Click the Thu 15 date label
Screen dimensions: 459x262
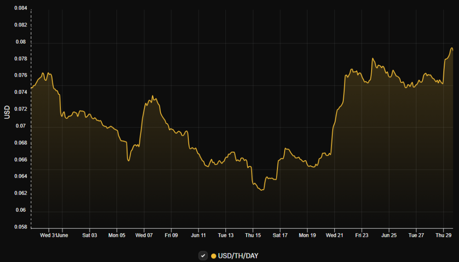252,235
